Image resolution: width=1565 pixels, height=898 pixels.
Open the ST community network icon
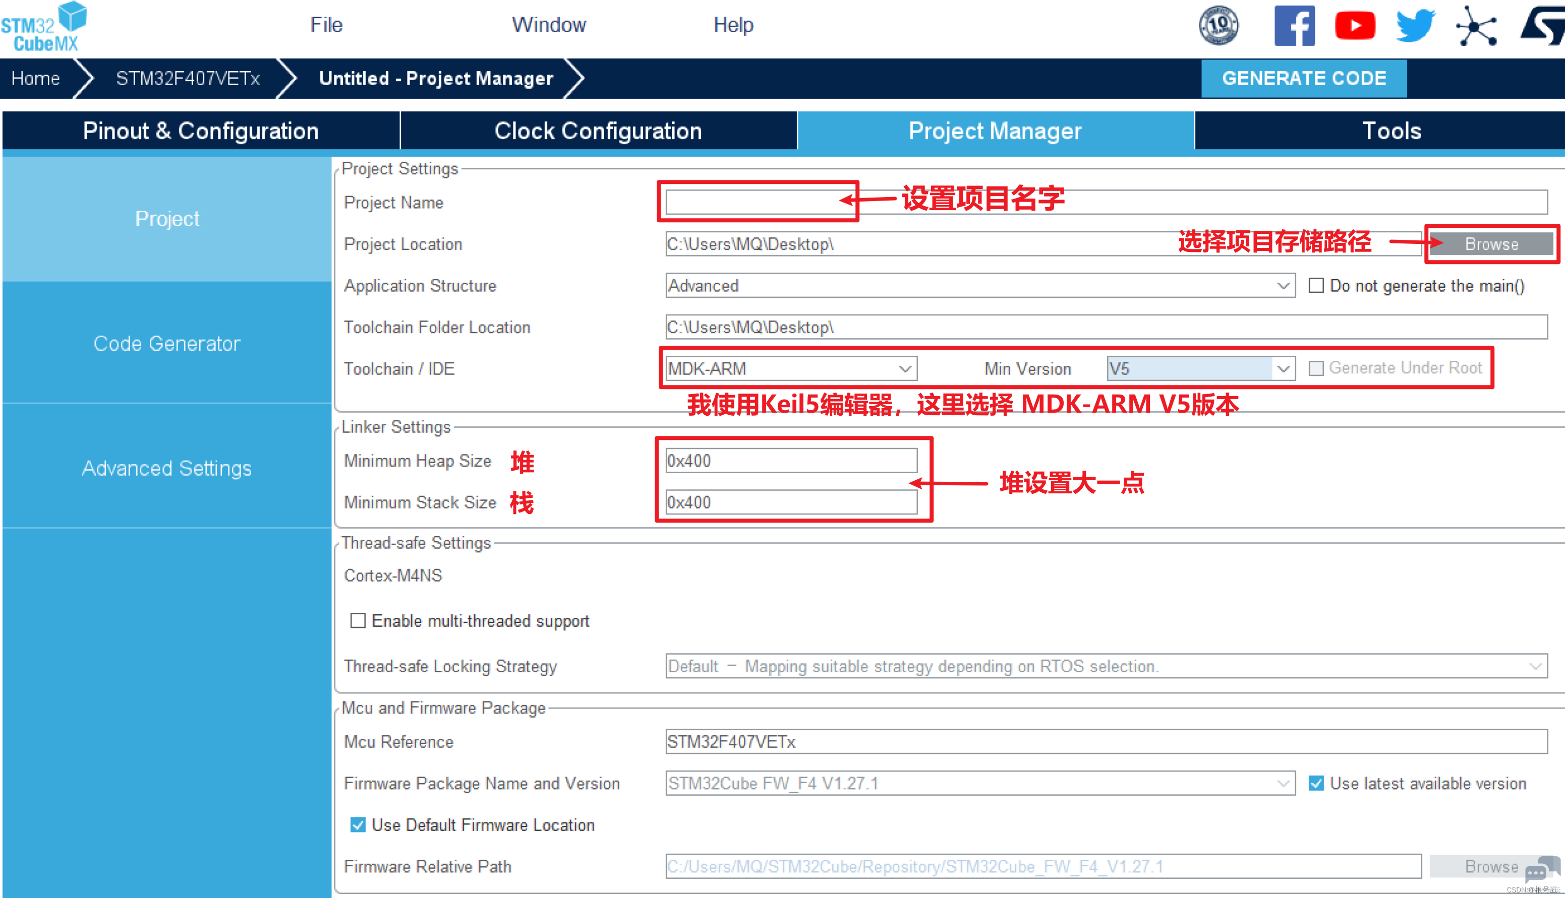click(1477, 25)
